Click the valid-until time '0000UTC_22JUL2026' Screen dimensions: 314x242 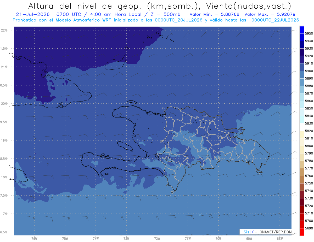point(275,20)
